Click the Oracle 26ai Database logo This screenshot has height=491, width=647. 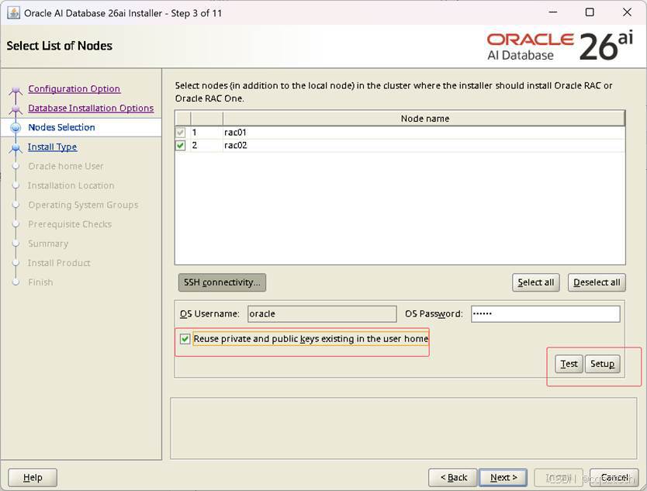point(560,47)
